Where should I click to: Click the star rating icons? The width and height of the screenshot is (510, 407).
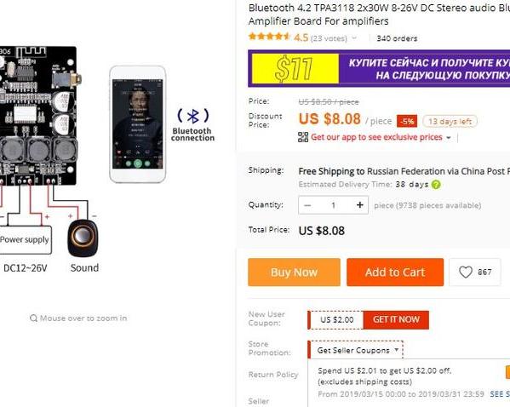(x=269, y=37)
